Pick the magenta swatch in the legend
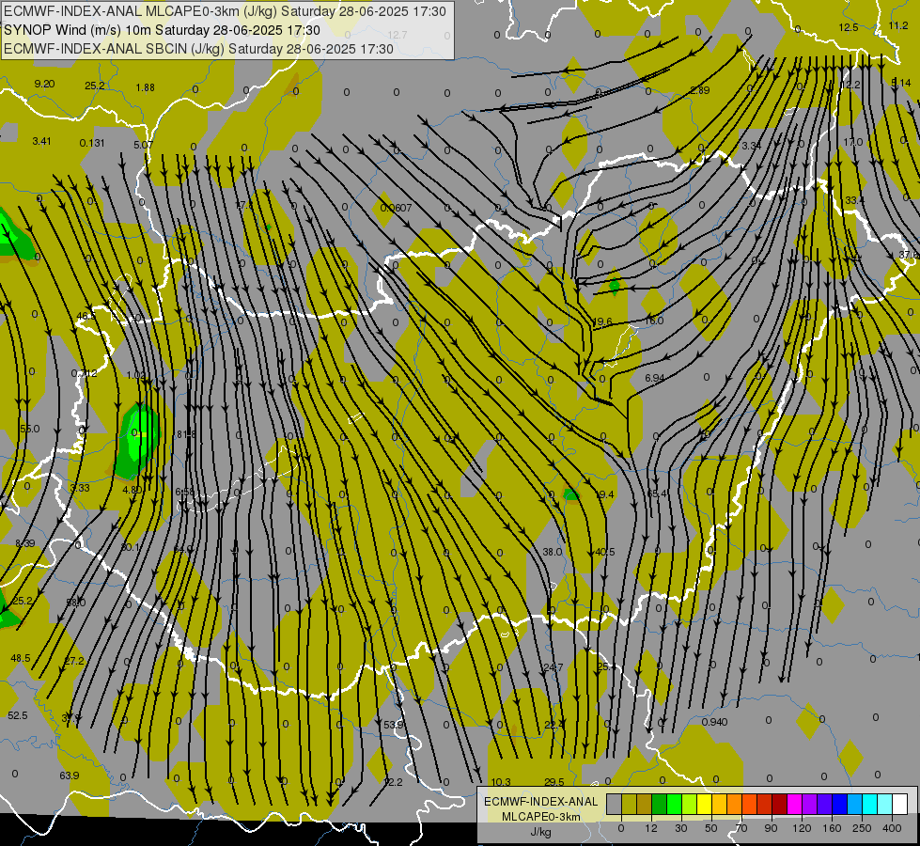The image size is (920, 846). (794, 805)
